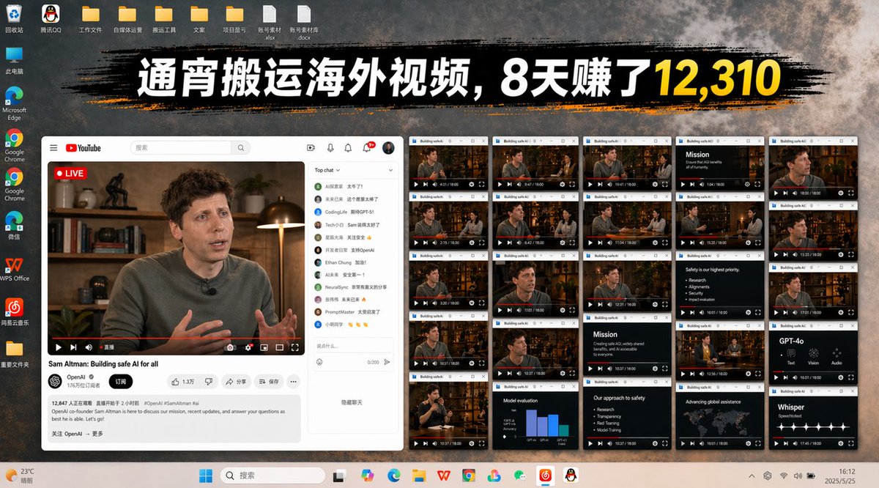Subscribe to OpenAI with the 订阅 button
879x488 pixels.
pos(120,381)
